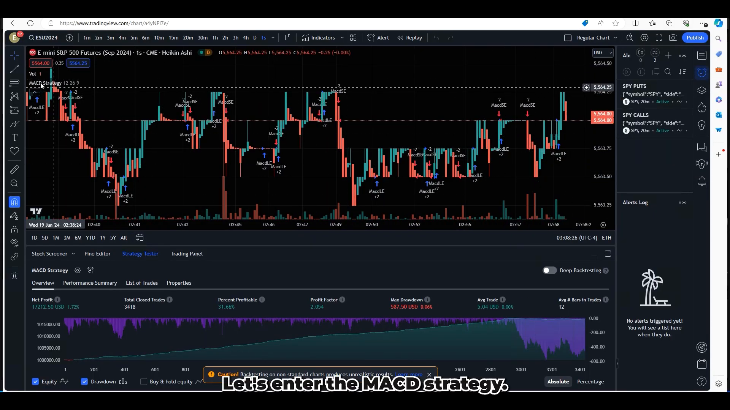Select the 5m timeframe
The image size is (730, 410).
click(134, 38)
